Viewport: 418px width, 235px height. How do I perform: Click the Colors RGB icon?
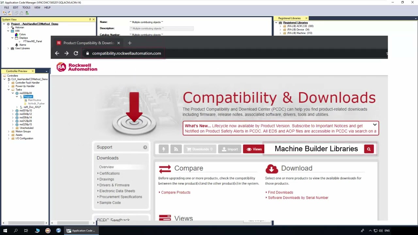[16, 34]
